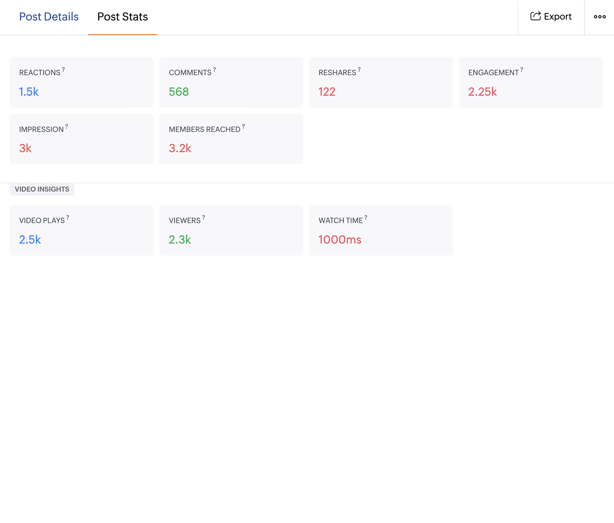Click the 1.5k reactions value

(x=29, y=92)
